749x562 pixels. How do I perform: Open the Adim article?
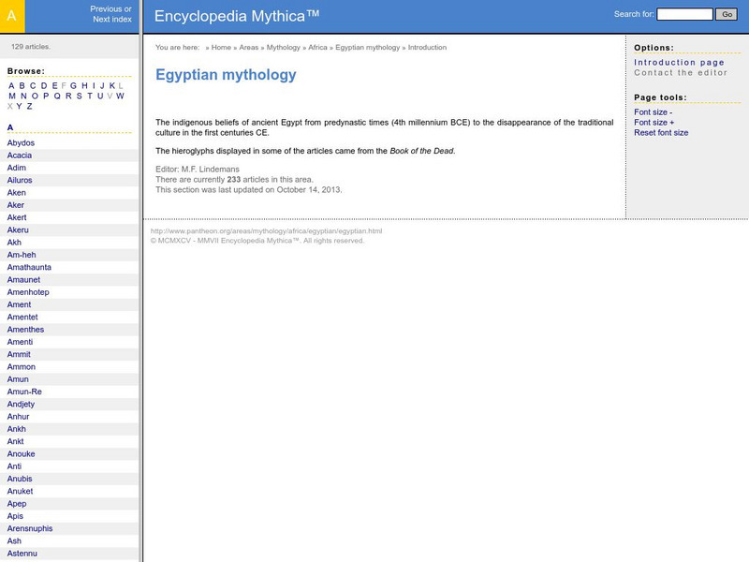pyautogui.click(x=16, y=168)
